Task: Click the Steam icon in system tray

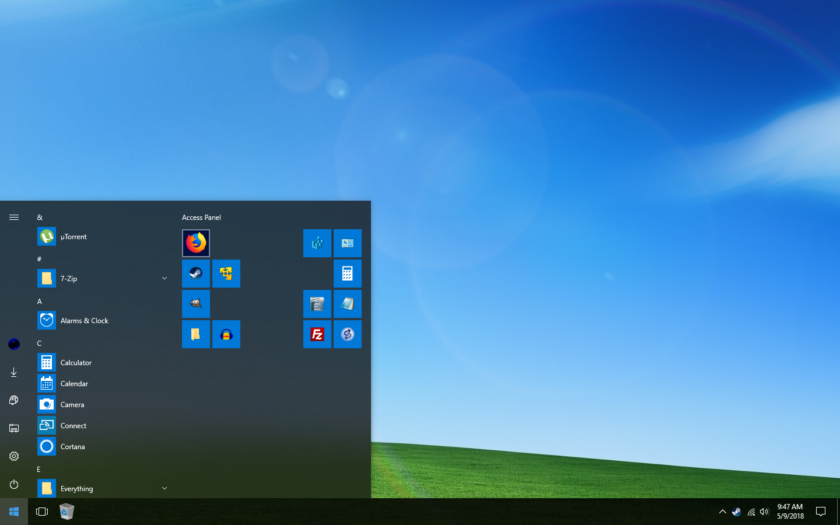Action: 737,512
